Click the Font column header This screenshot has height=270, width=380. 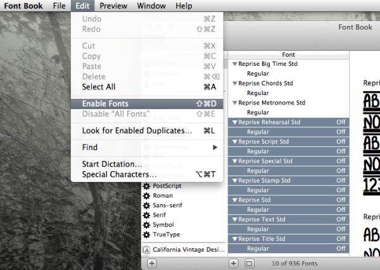click(288, 55)
